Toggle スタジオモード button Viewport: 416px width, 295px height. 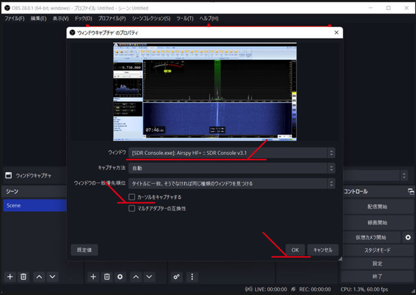click(x=377, y=250)
